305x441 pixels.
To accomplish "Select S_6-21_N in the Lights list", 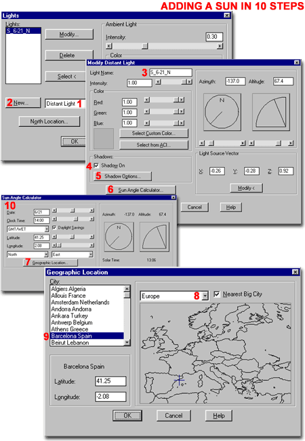I will (23, 31).
